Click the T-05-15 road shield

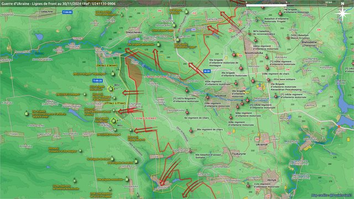click(97, 81)
